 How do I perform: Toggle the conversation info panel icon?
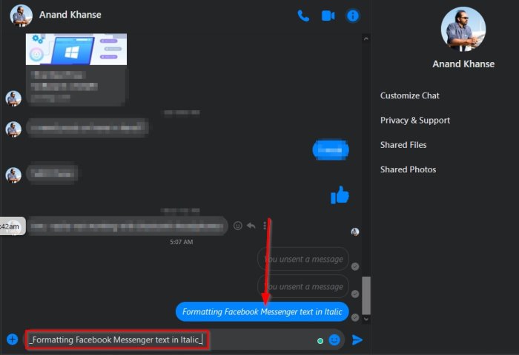pos(352,16)
